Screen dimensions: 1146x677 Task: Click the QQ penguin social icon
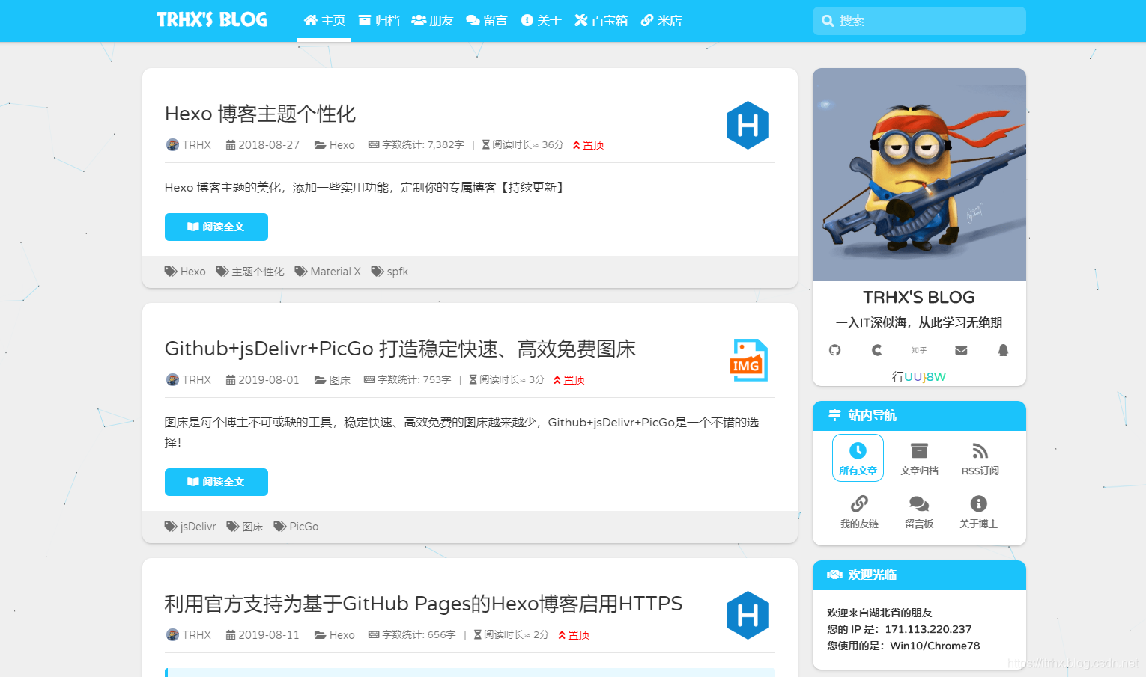tap(1003, 350)
